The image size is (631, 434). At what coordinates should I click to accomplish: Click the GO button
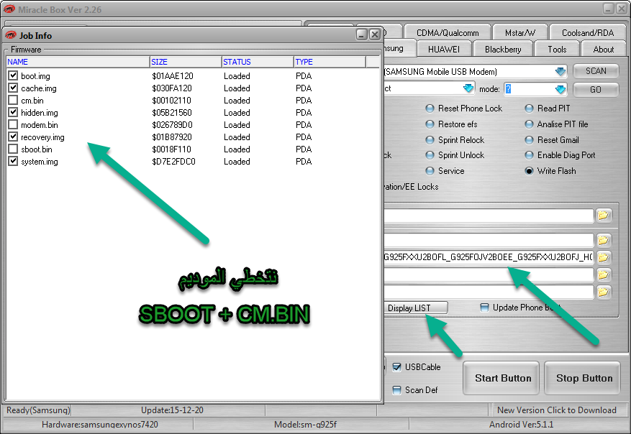pos(596,90)
